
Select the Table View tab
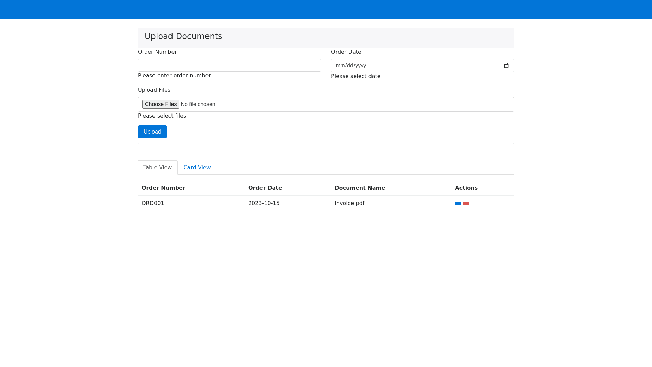click(x=158, y=168)
